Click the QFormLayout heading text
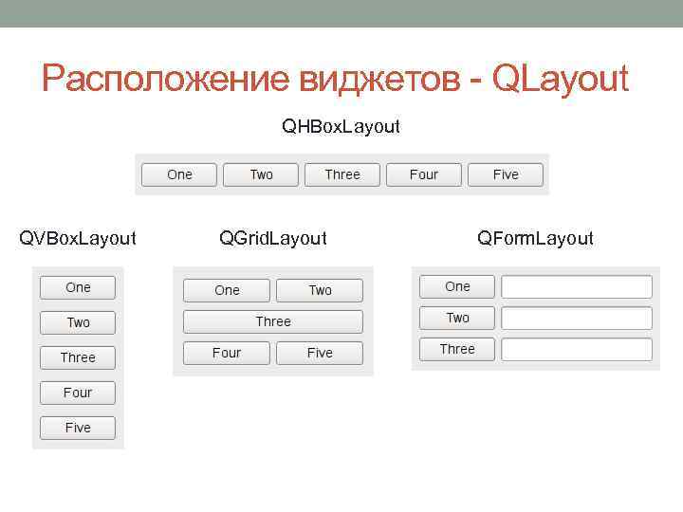Viewport: 683px width, 512px height. coord(535,239)
